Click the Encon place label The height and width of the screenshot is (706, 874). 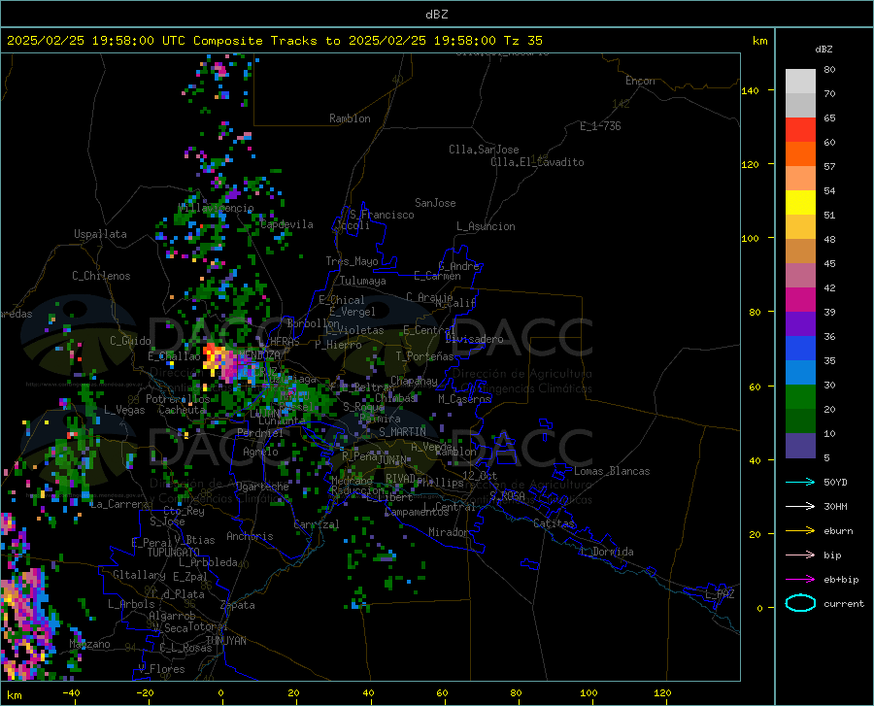pyautogui.click(x=640, y=81)
